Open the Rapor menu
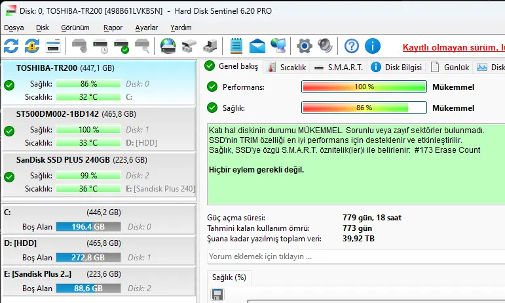This screenshot has width=505, height=303. pyautogui.click(x=113, y=28)
